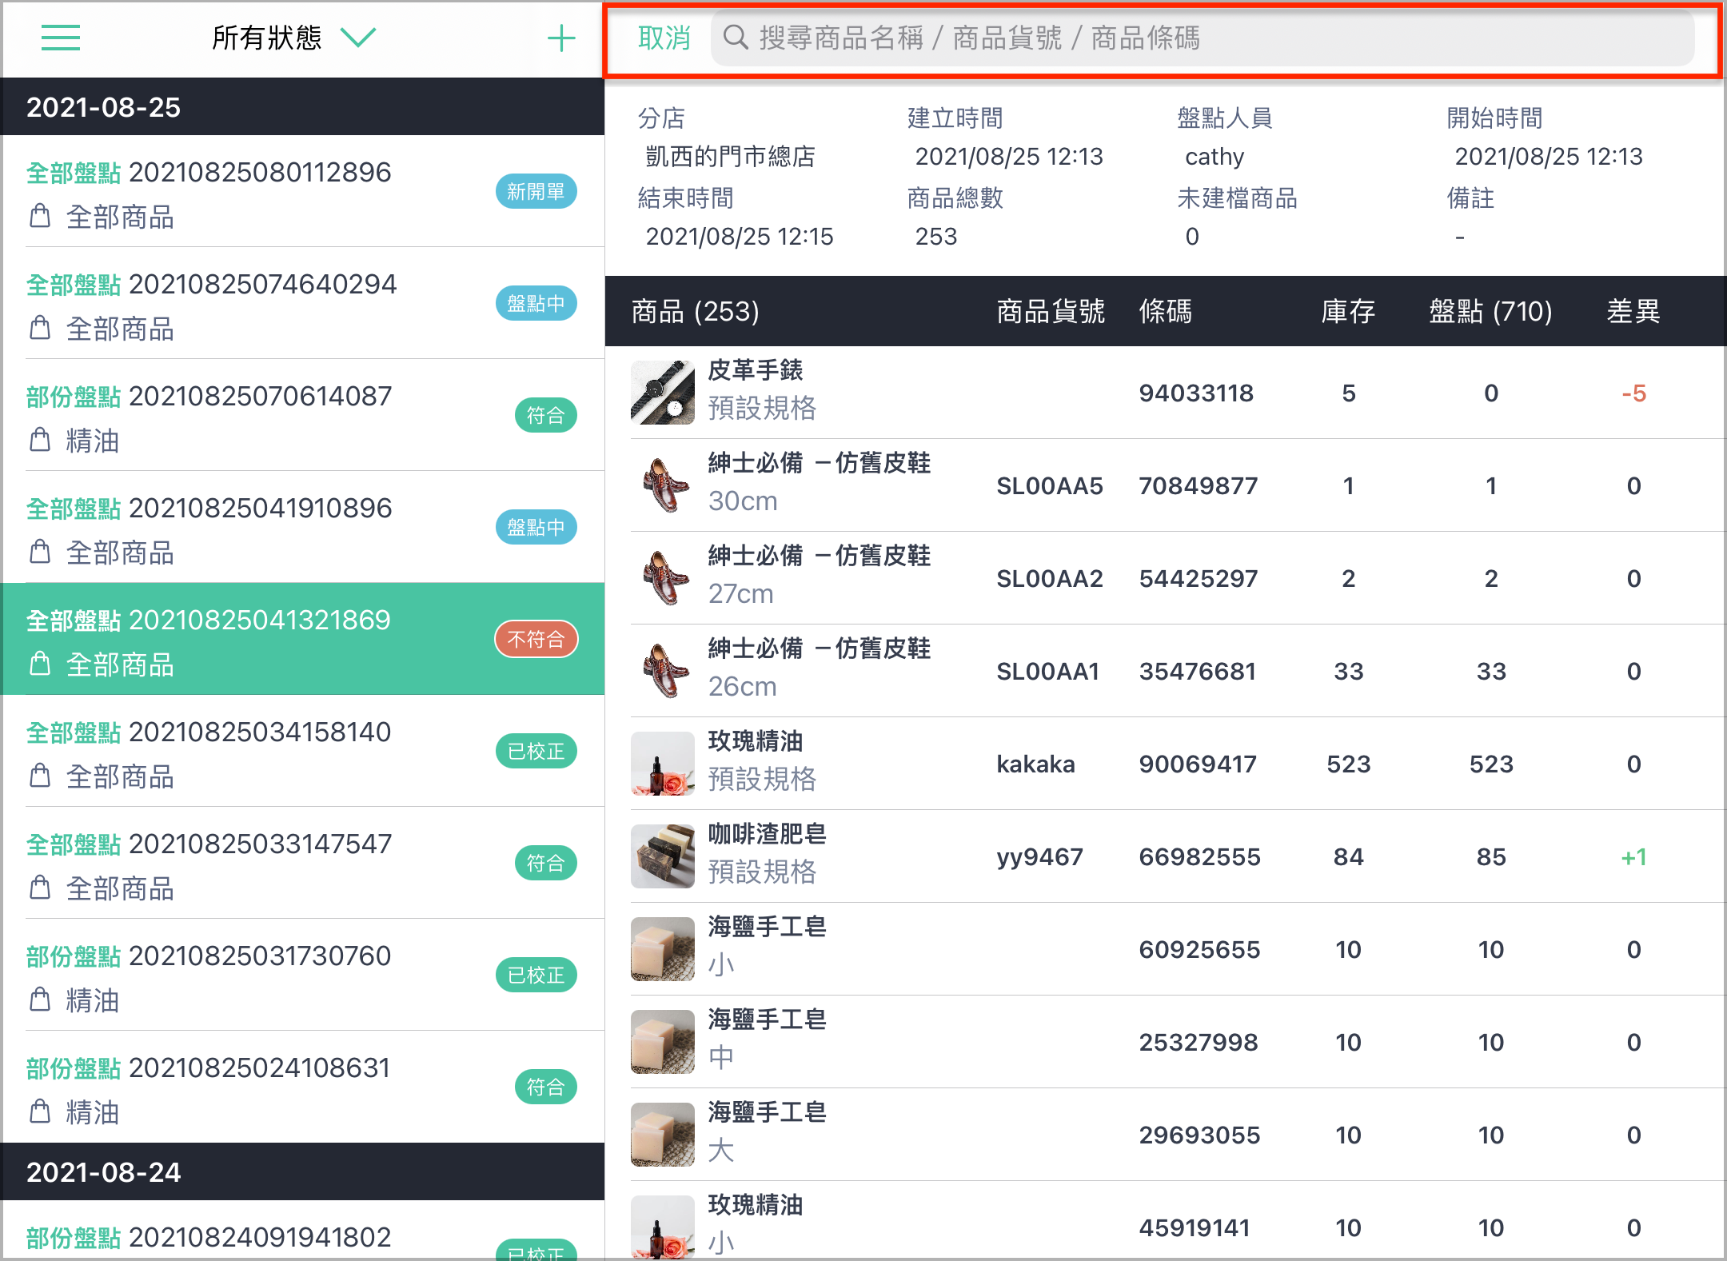Click the 不符合 status badge
This screenshot has height=1261, width=1727.
click(536, 640)
